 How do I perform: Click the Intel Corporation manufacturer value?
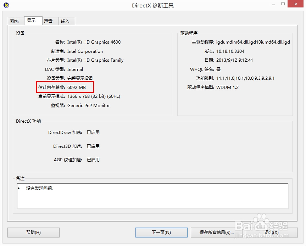tap(85, 51)
